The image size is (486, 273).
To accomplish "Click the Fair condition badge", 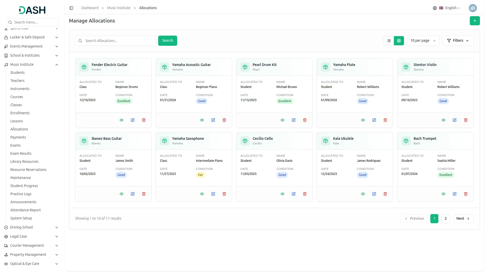I will tap(200, 175).
